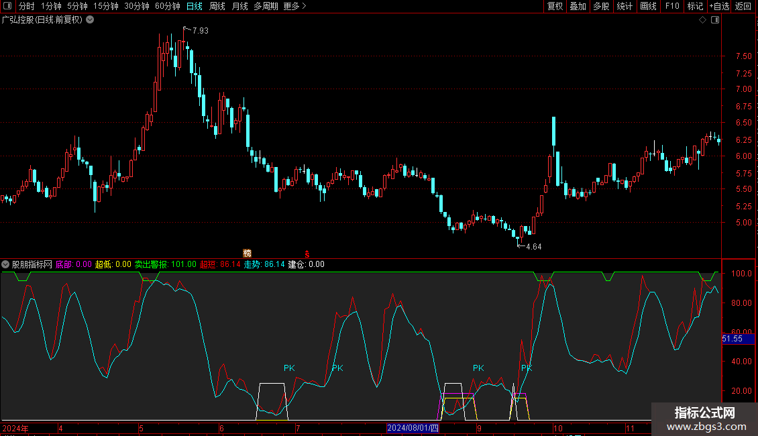
Task: Click the 榜 ranking marker icon
Action: 247,254
